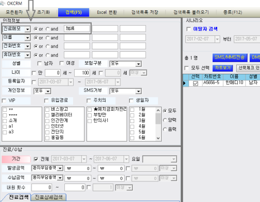
Task: Switch to the 진료검색 tab
Action: coord(19,197)
